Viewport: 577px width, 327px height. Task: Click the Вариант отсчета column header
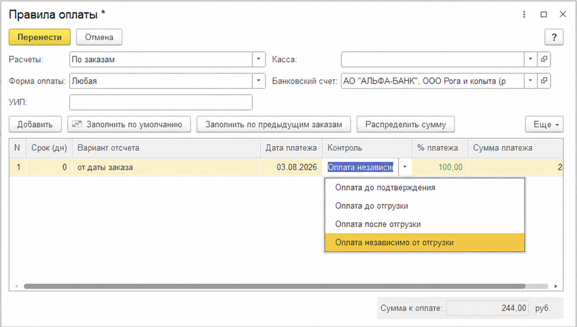166,148
